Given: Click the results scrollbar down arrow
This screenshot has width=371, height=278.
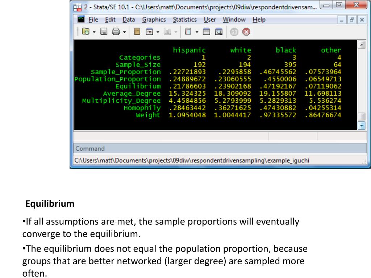Looking at the screenshot, I should click(362, 126).
